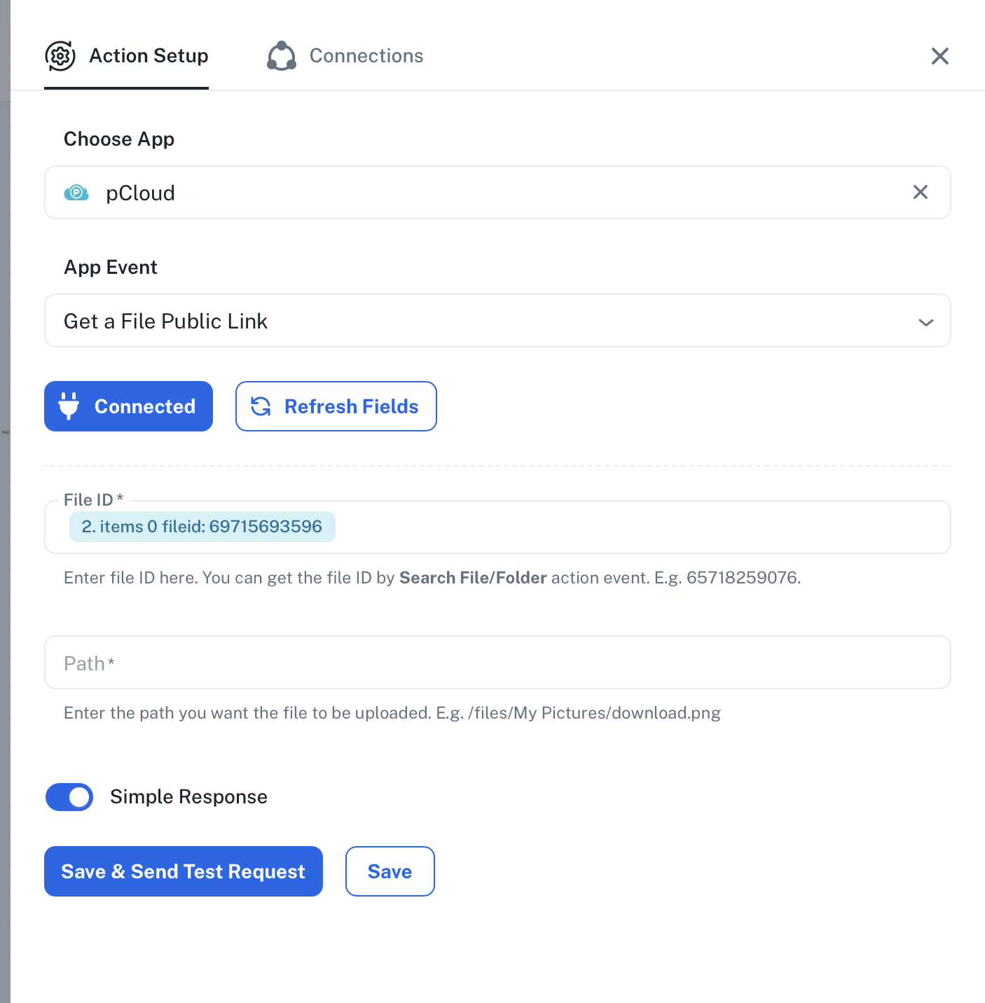Expand the Get a File Public Link selector
Viewport: 985px width, 1003px height.
click(490, 321)
